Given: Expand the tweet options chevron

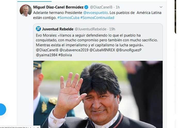Looking at the screenshot, I should (x=161, y=7).
